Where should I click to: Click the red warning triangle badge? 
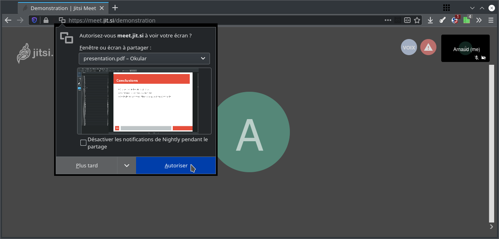click(x=428, y=47)
